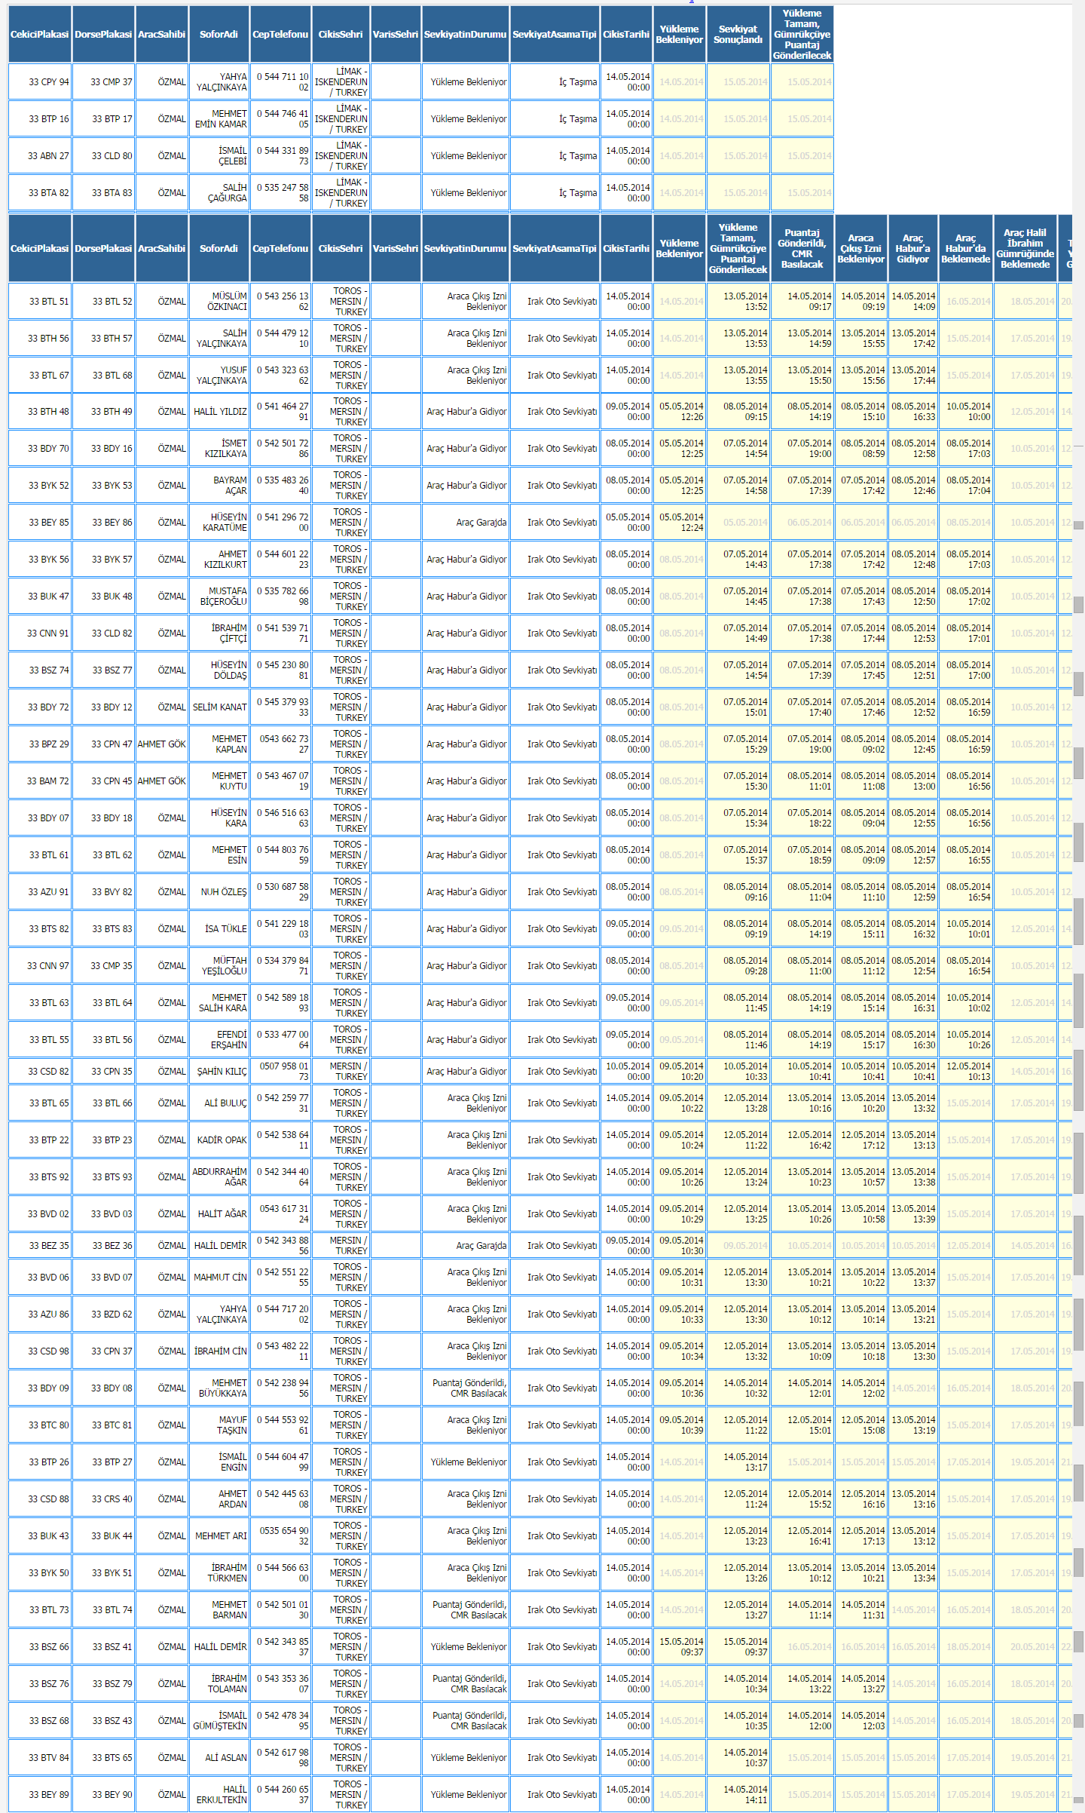Click "Araç Halil İbrahim Gümrüğünde Beklemede" column header
1085x1813 pixels.
1025,249
